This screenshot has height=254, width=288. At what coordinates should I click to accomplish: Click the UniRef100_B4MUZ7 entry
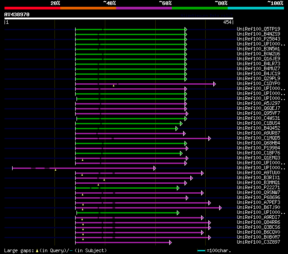click(x=258, y=69)
